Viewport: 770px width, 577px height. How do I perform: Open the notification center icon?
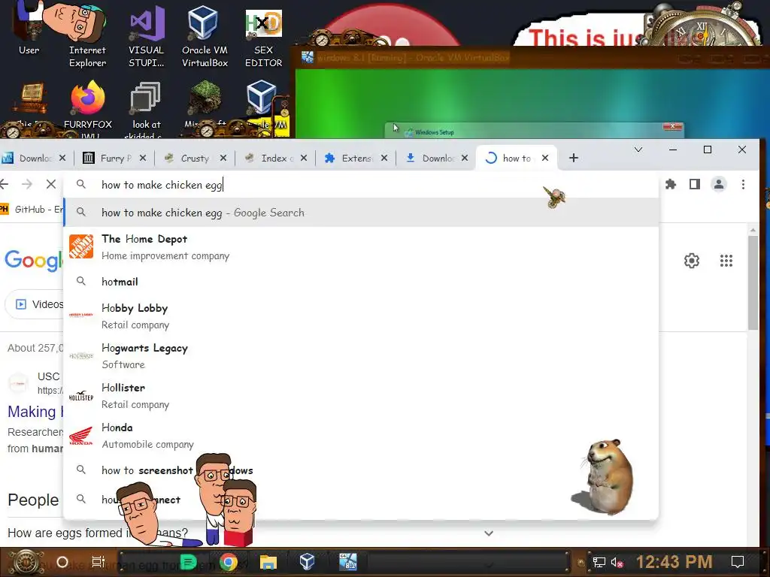pos(738,562)
